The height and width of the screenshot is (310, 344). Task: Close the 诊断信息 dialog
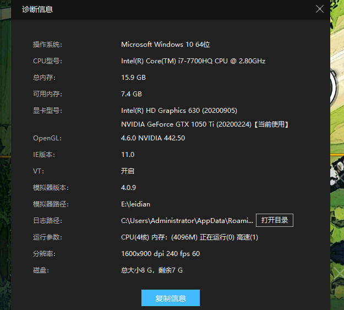point(319,9)
